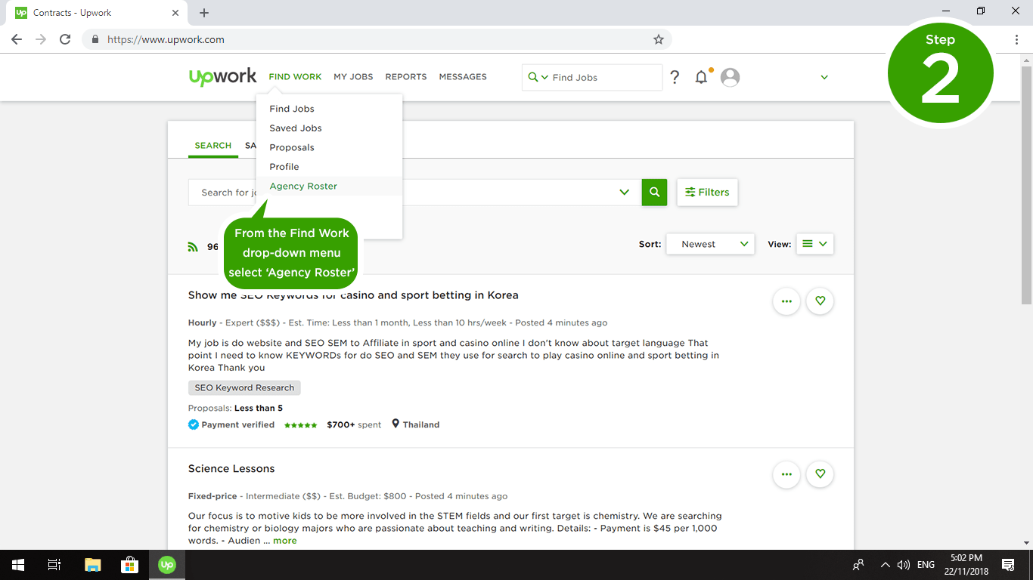Select Agency Roster from the menu

[303, 186]
